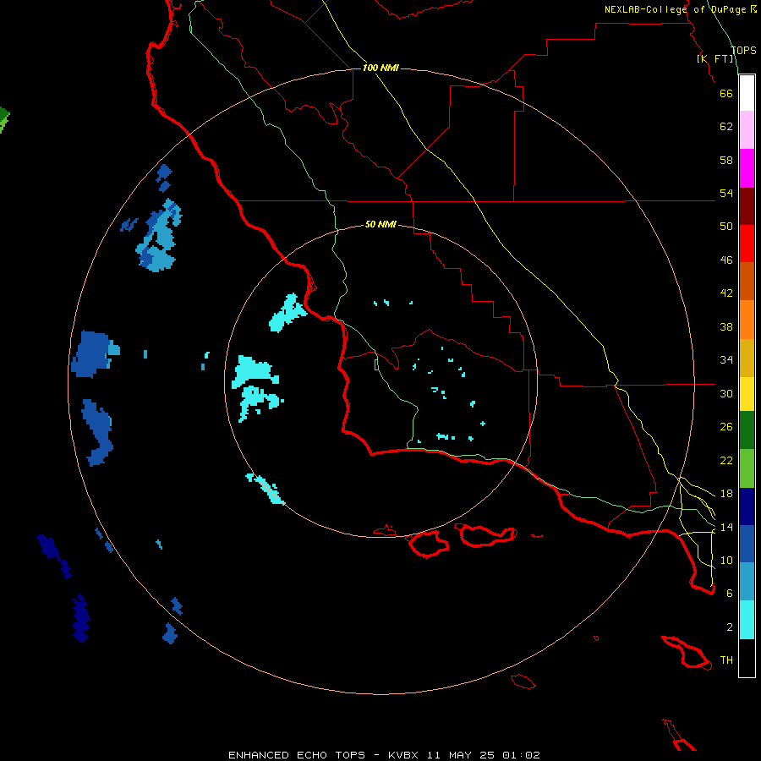Pick the dark red legend swatch
The image size is (761, 761).
[x=747, y=206]
